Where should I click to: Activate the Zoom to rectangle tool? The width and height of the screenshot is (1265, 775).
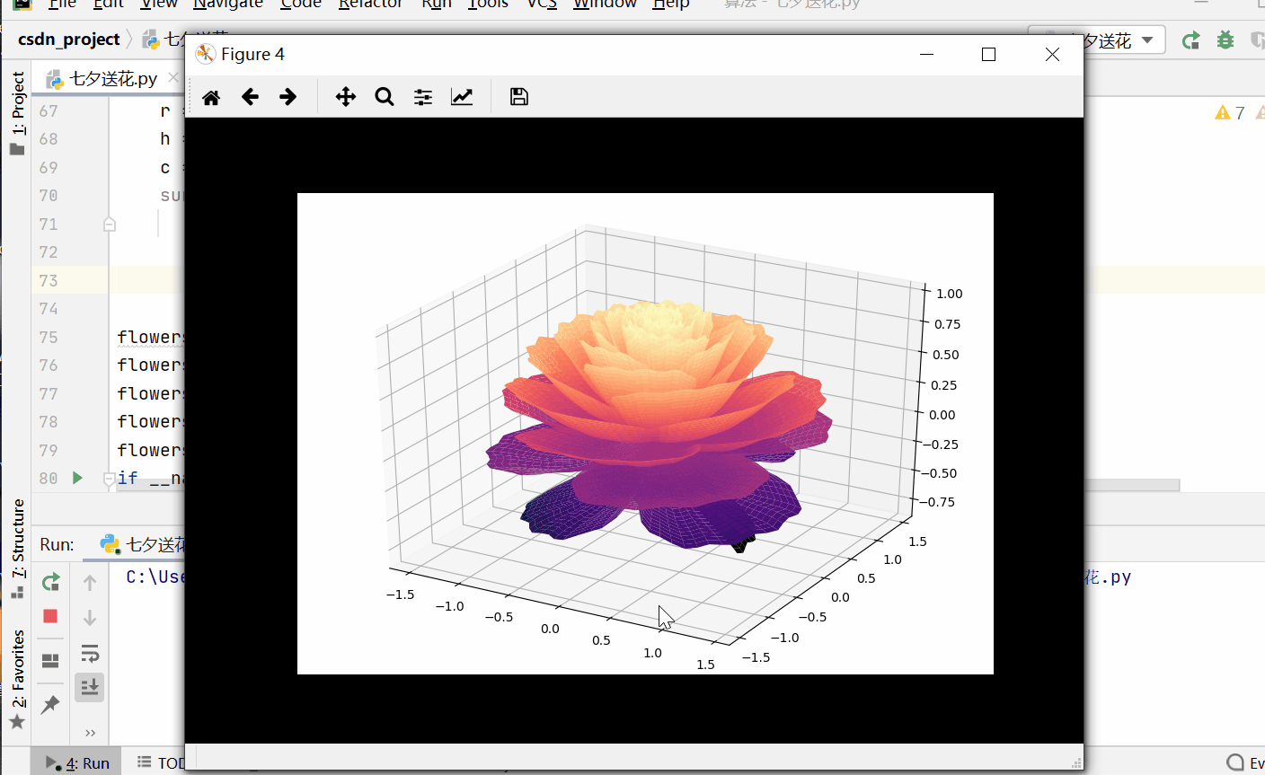tap(385, 97)
